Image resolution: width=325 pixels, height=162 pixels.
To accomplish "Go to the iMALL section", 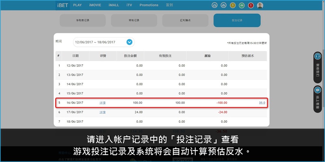I will 114,5.
